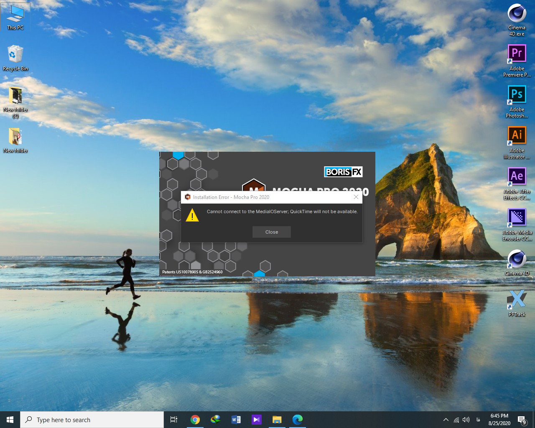This screenshot has width=535, height=428.
Task: Open the purple Visual Studio taskbar icon
Action: pyautogui.click(x=257, y=420)
